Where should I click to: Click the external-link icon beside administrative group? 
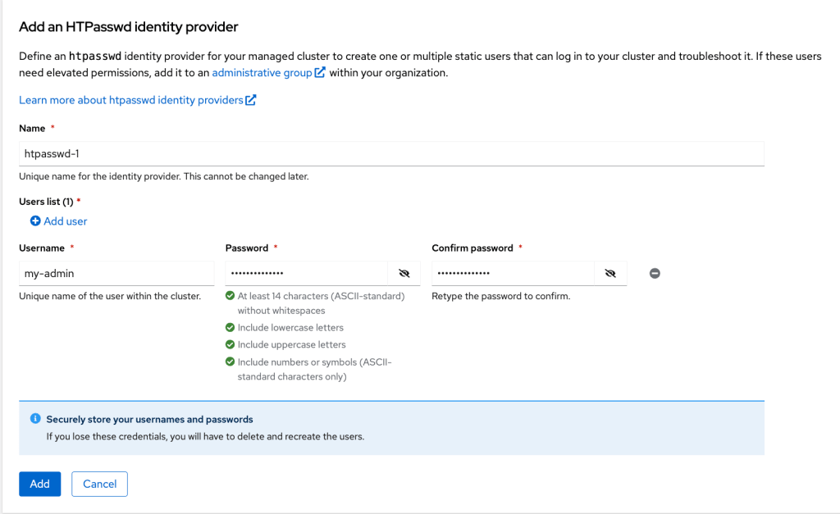tap(321, 73)
